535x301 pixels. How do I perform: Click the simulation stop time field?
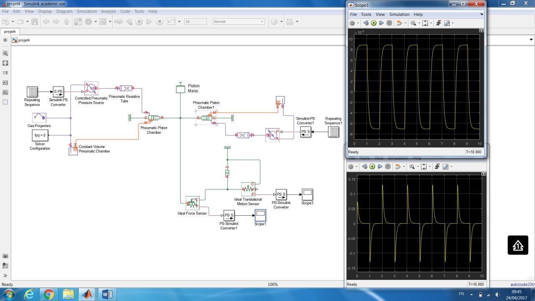click(x=195, y=22)
